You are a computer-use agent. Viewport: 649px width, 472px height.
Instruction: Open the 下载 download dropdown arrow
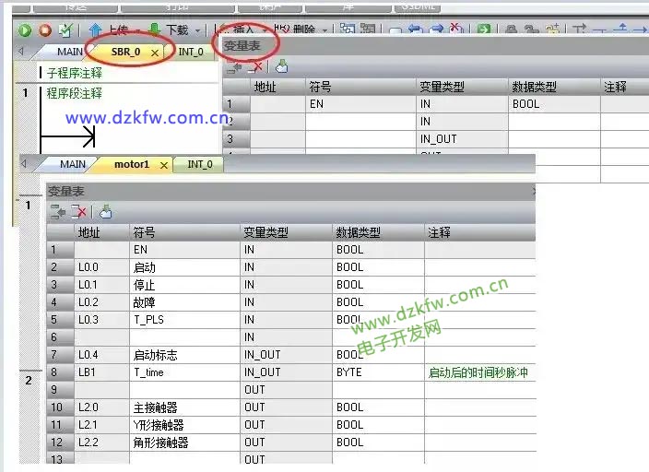coord(200,29)
